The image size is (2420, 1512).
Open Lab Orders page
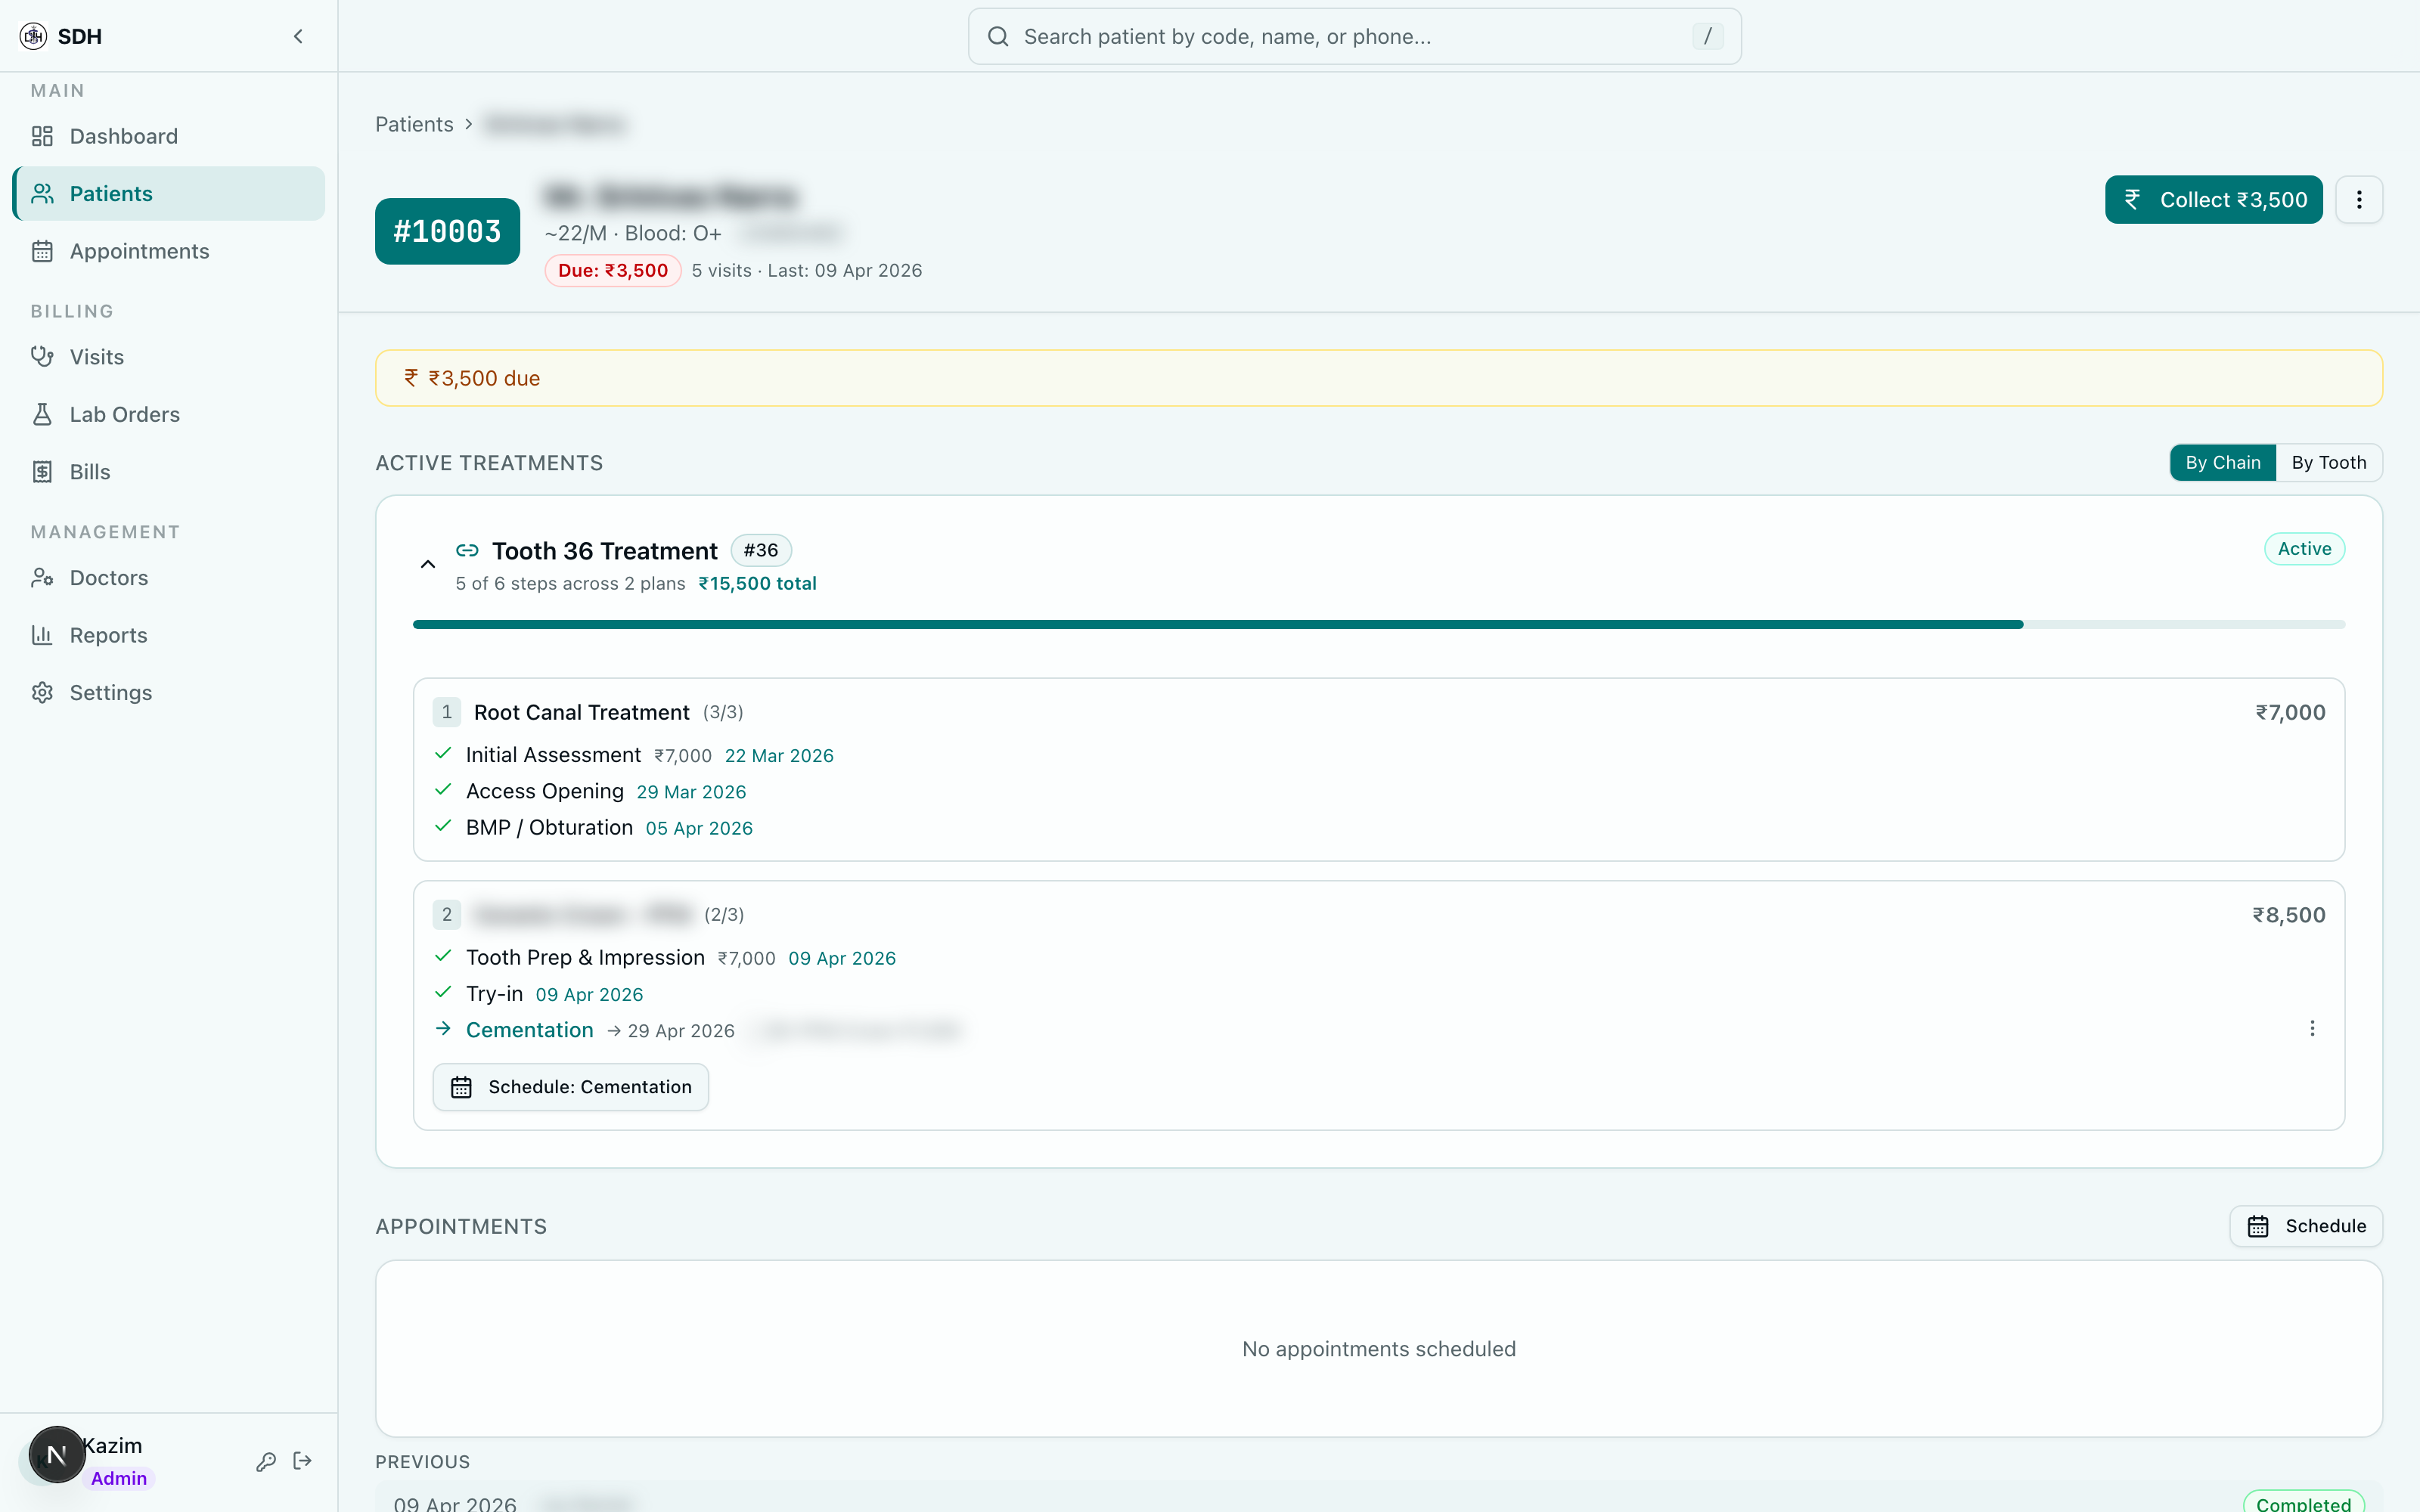pyautogui.click(x=168, y=414)
